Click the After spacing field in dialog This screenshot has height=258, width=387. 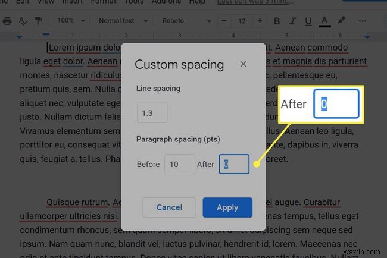(x=234, y=164)
